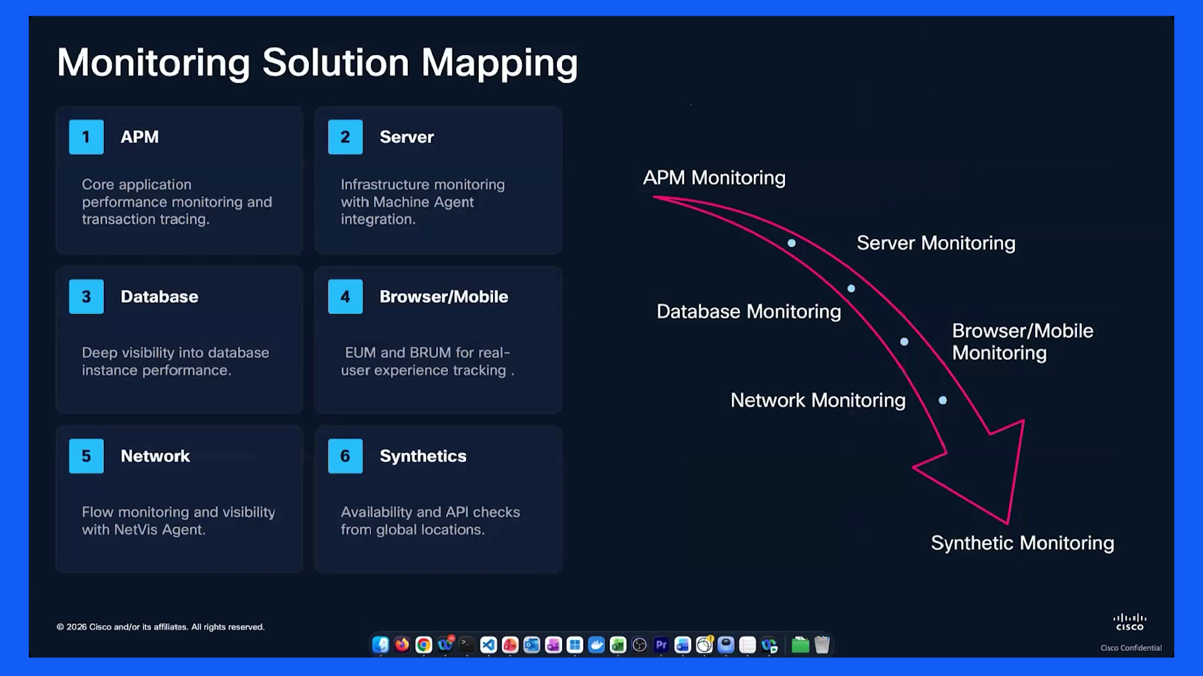1203x676 pixels.
Task: Open Finder from the dock
Action: click(x=380, y=645)
